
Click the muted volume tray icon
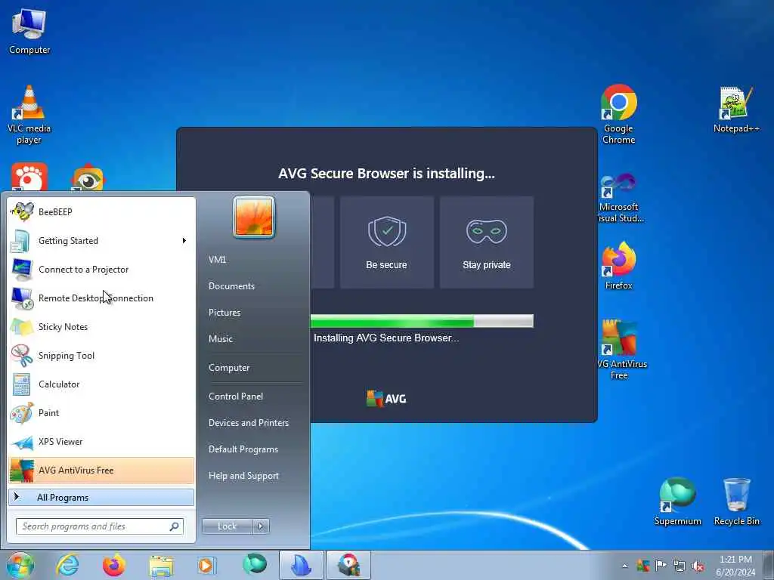698,566
